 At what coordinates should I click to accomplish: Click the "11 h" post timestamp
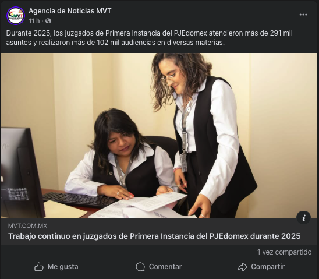(34, 21)
